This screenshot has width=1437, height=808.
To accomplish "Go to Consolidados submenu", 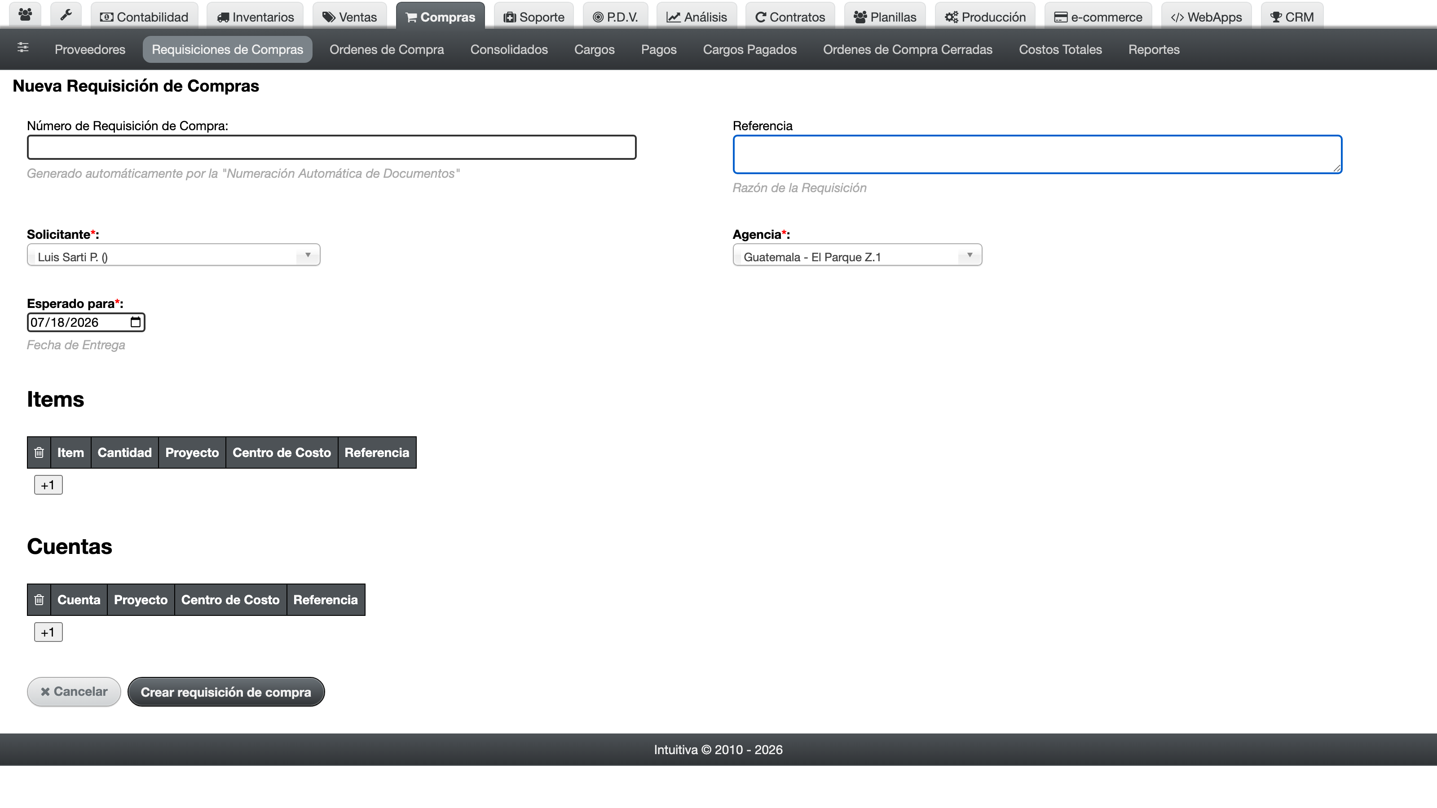I will [509, 49].
